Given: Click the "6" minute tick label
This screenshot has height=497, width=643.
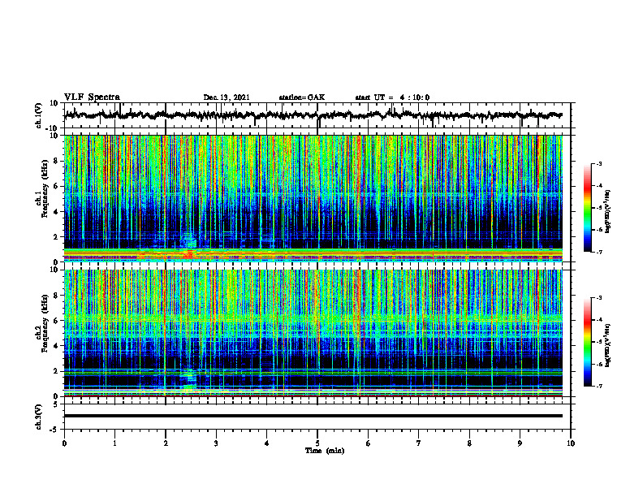Looking at the screenshot, I should click(x=369, y=443).
